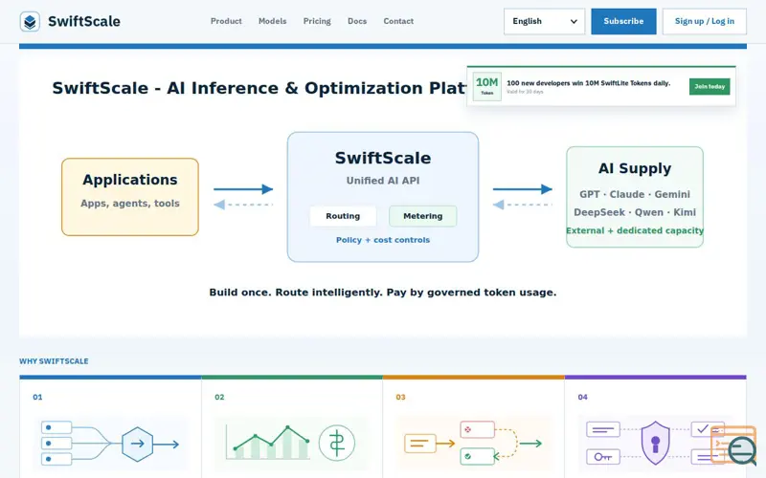
Task: Click the 10M Tokens badge
Action: pyautogui.click(x=487, y=86)
